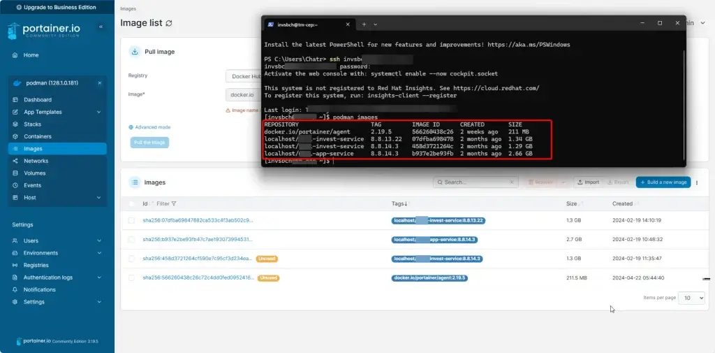Toggle select-all checkbox in Images table header
The image size is (715, 353).
point(131,203)
